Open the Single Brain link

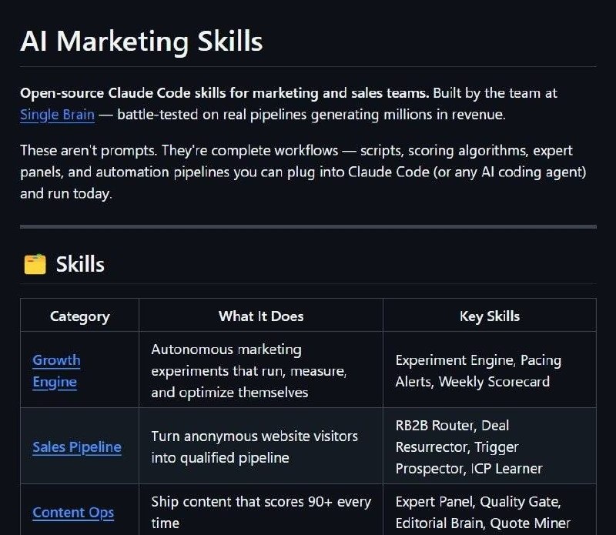tap(57, 115)
